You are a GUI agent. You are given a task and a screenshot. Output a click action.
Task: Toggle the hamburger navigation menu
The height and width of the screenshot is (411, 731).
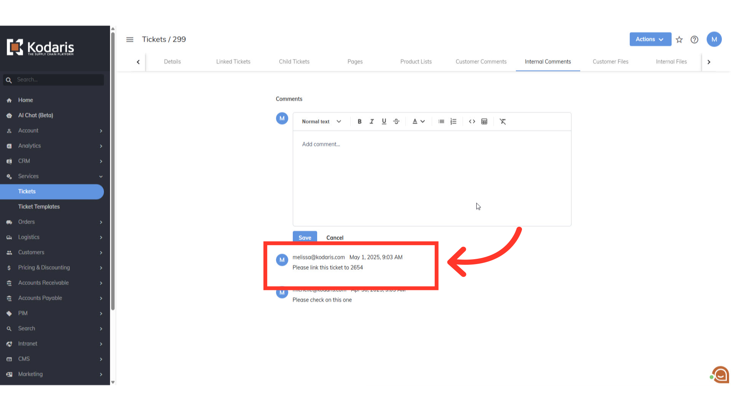[130, 40]
